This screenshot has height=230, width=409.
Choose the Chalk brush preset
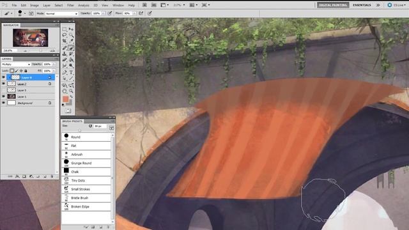click(x=86, y=172)
